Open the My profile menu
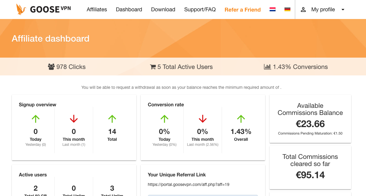Viewport: 366px width, 196px height. click(x=323, y=10)
